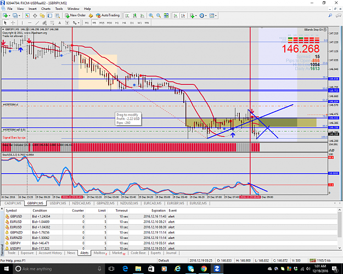The width and height of the screenshot is (343, 274).
Task: Select the arrow cursor tool
Action: 5,22
